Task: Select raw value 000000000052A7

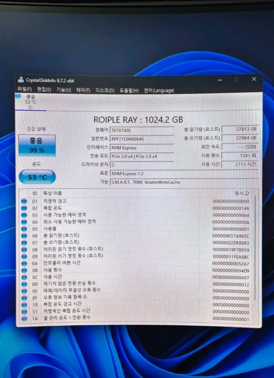Action: pos(230,264)
